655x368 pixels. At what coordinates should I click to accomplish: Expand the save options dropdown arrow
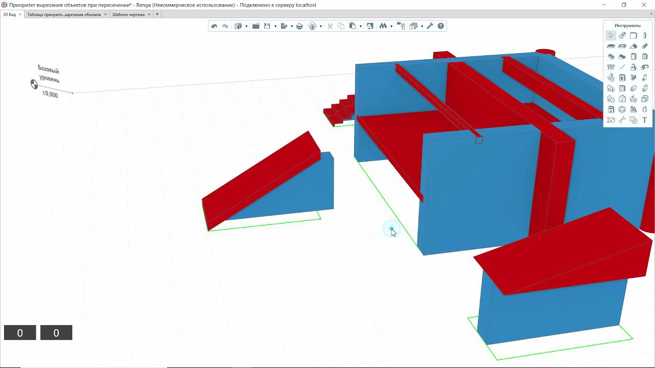point(275,26)
